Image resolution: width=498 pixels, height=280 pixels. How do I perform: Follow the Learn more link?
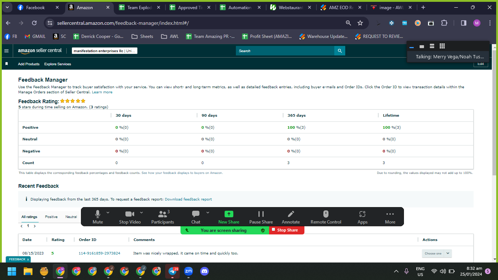pyautogui.click(x=102, y=92)
